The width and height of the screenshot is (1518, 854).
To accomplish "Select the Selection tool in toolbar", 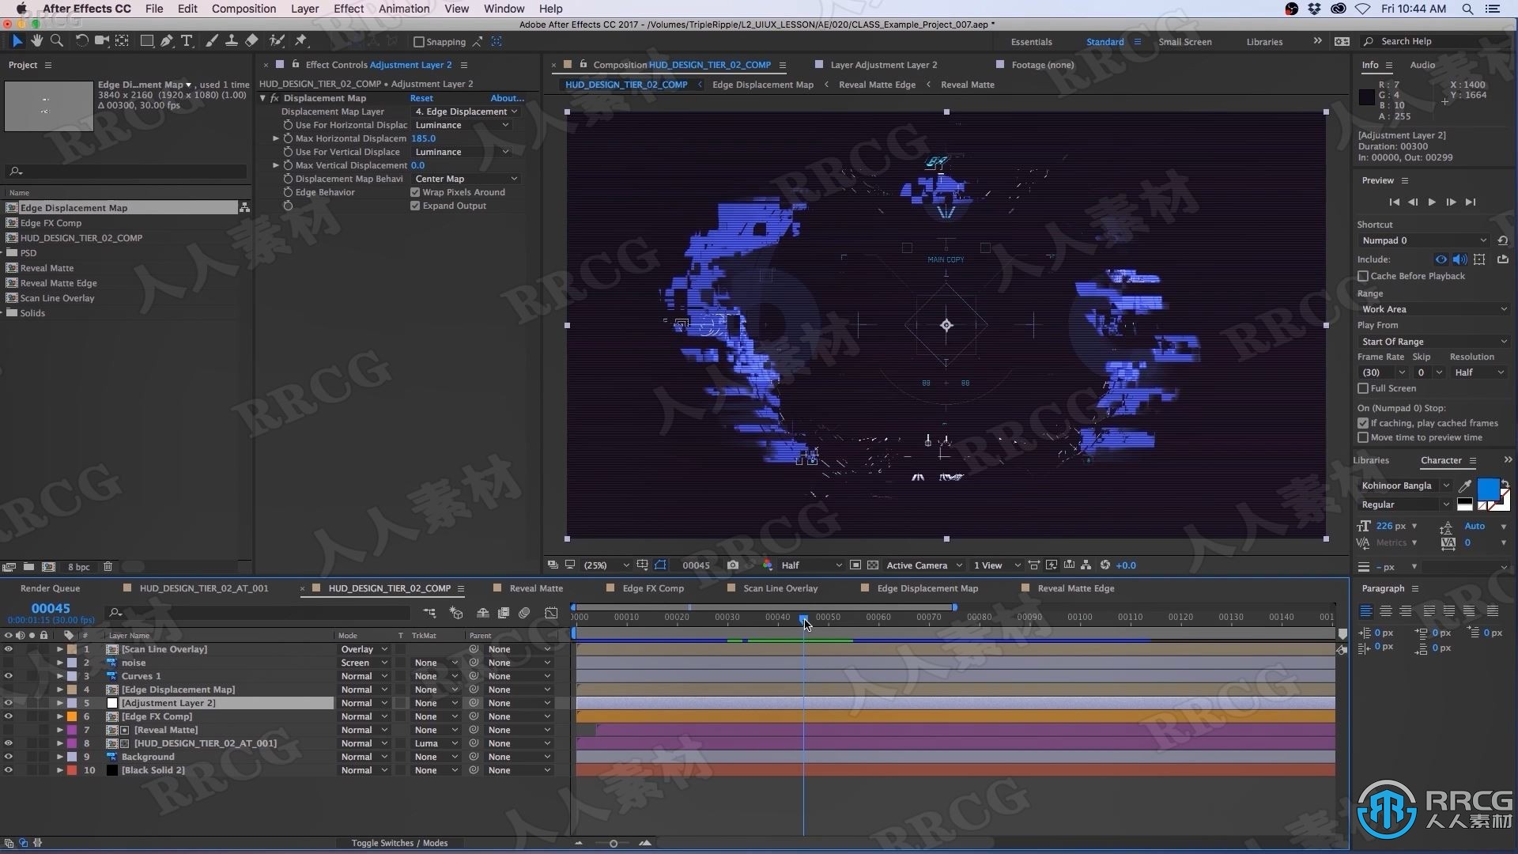I will [x=17, y=40].
